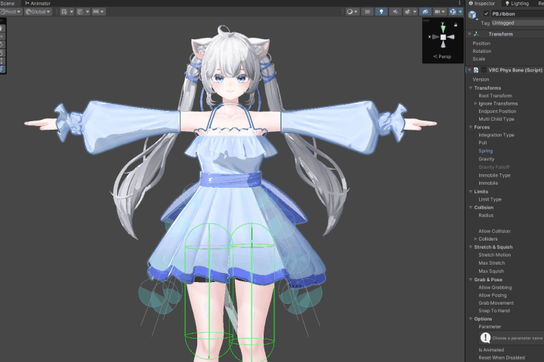Collapse Stretch & Squish section

[471, 247]
